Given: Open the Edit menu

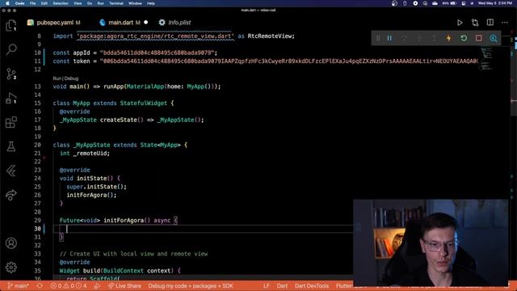Looking at the screenshot, I should click(44, 3).
